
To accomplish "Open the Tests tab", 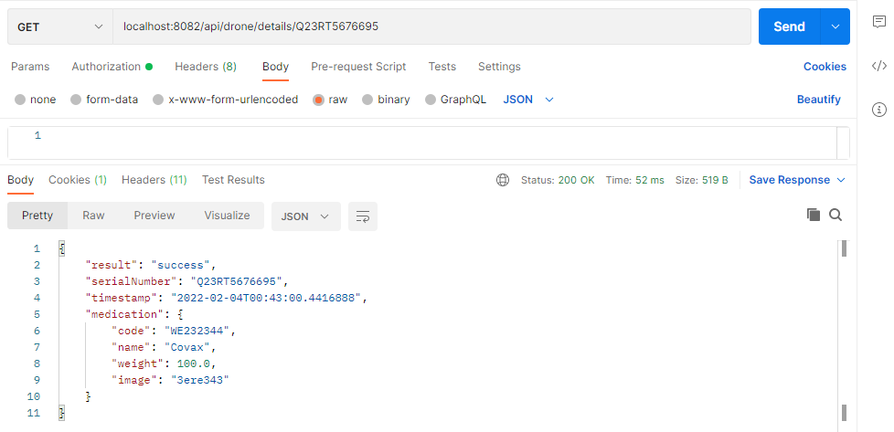I will [442, 67].
